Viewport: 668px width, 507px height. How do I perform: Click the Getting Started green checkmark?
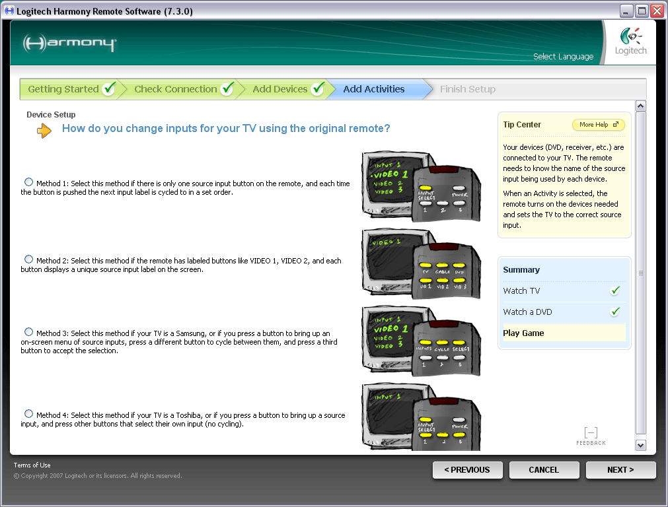(109, 88)
